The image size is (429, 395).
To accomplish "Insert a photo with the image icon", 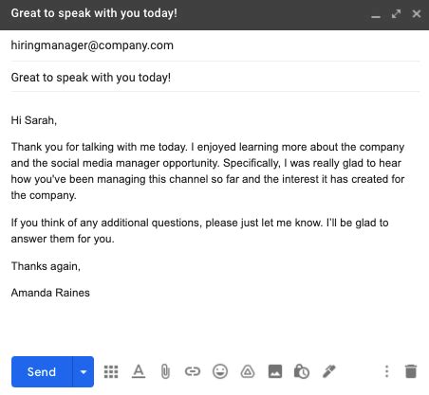I will [x=275, y=371].
